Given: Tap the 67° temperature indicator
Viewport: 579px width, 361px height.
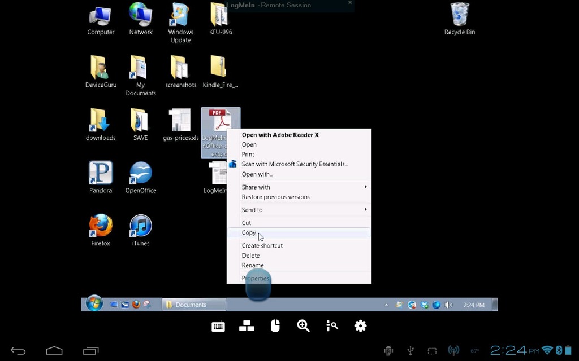Looking at the screenshot, I should (475, 351).
